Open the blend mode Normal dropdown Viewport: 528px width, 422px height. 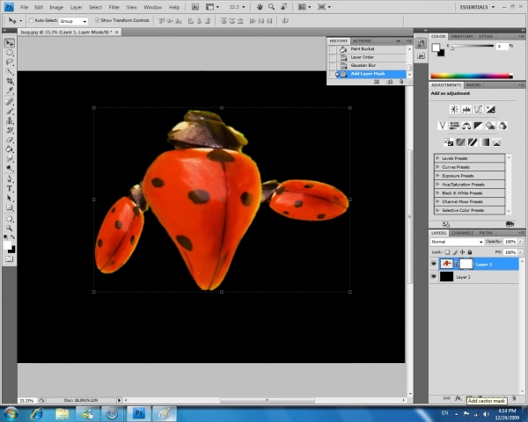click(457, 242)
